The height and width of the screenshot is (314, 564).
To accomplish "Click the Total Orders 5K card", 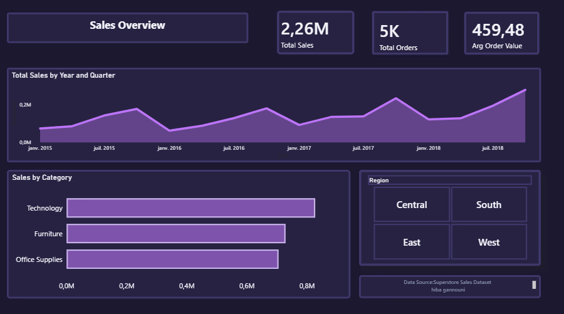I will coord(410,33).
